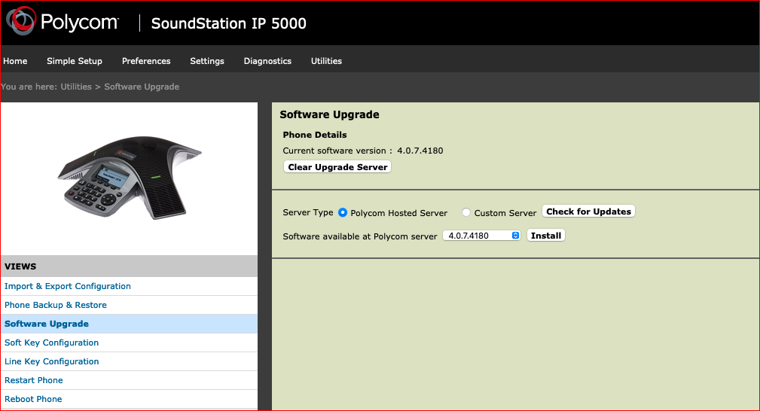
Task: Open the Utilities menu
Action: pos(326,61)
